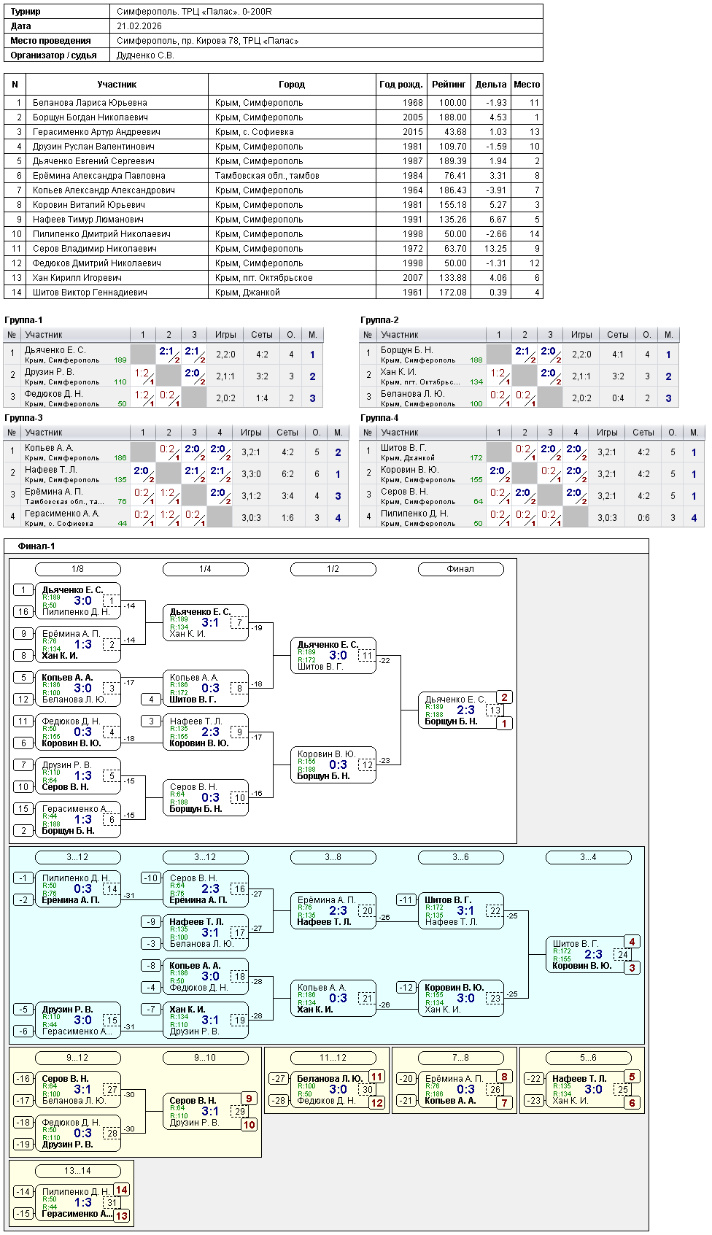The width and height of the screenshot is (712, 1235).
Task: Click dashed match number 24 box
Action: [622, 954]
